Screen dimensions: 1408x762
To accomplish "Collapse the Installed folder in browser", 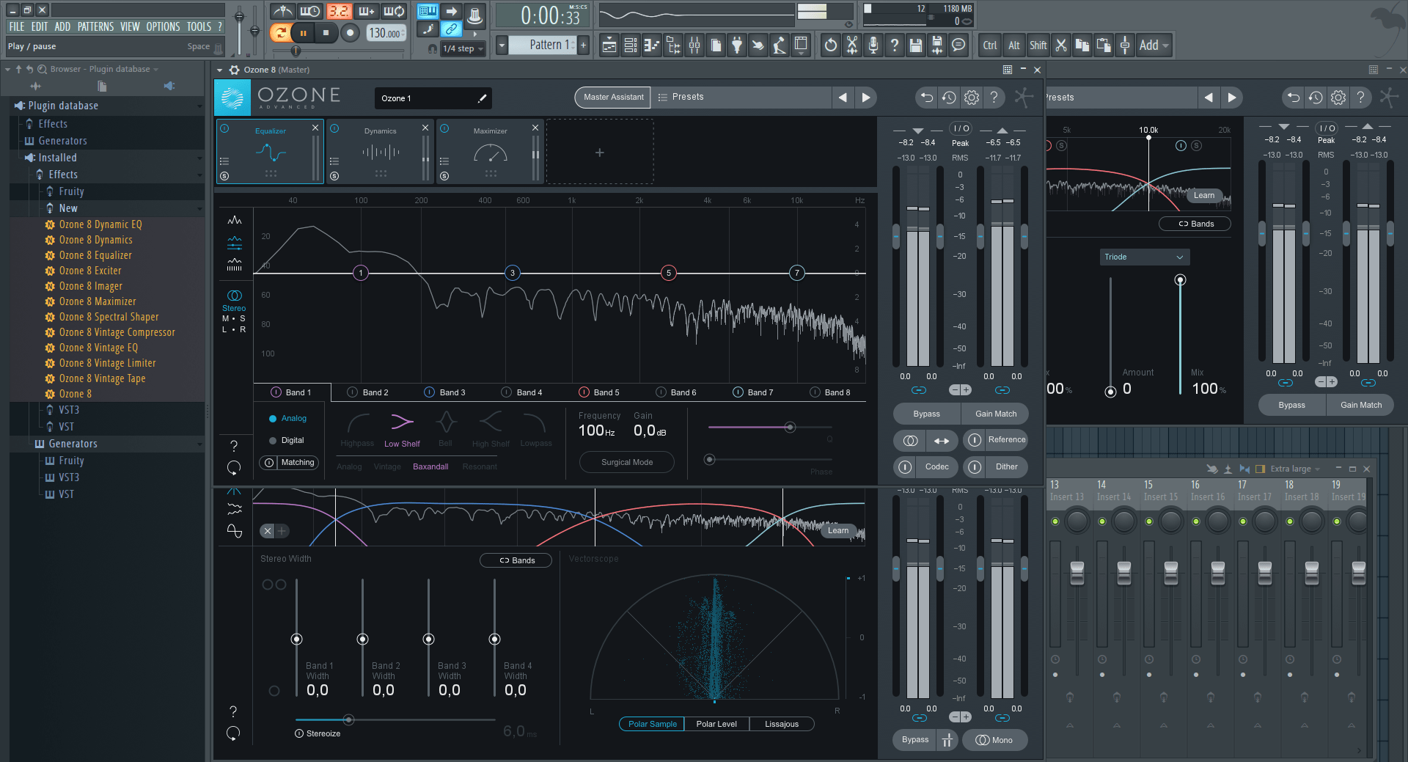I will click(199, 158).
